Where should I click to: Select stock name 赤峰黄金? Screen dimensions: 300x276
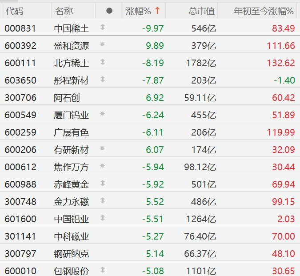[72, 184]
